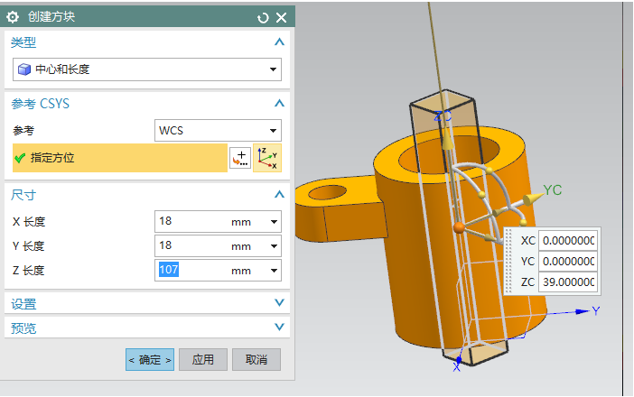Click the orange origin sphere handle in viewport

coord(459,226)
